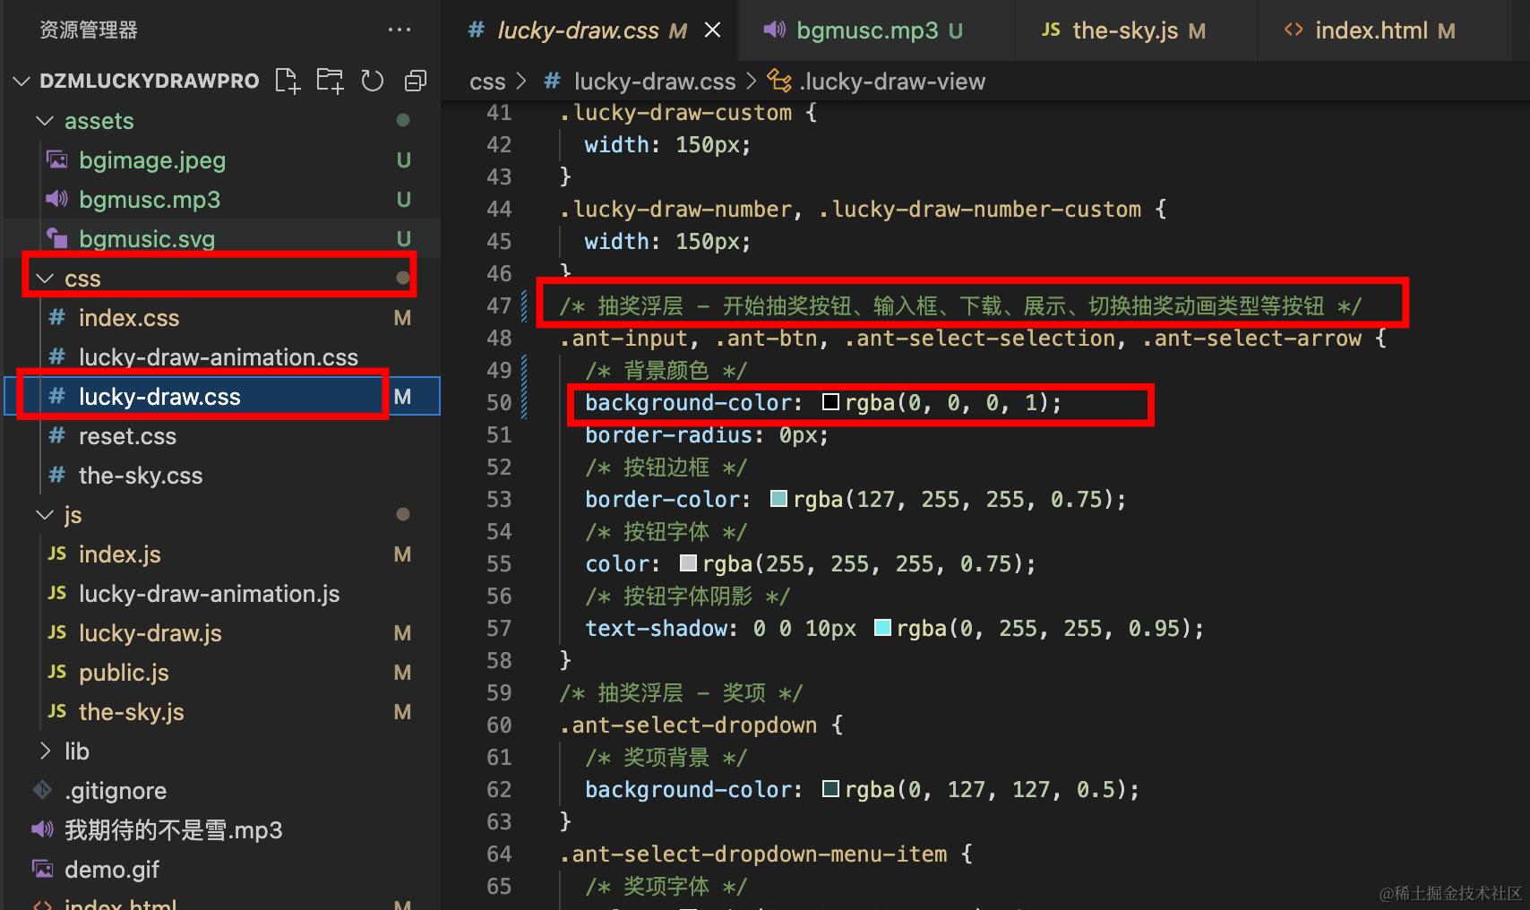Image resolution: width=1530 pixels, height=910 pixels.
Task: Expand the lib folder
Action: [45, 751]
